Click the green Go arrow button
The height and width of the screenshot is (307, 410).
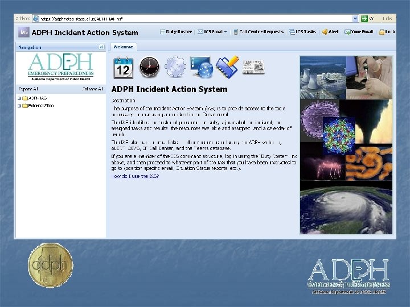click(364, 19)
